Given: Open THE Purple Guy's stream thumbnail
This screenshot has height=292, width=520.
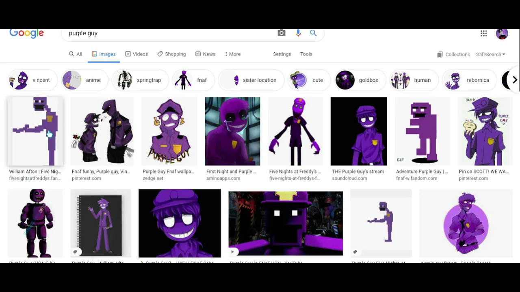Looking at the screenshot, I should (359, 131).
